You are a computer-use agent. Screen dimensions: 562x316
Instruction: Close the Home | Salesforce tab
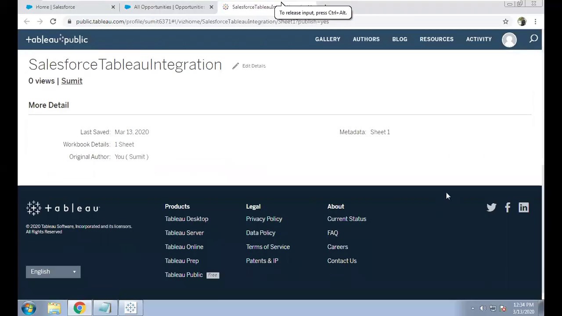(x=113, y=7)
